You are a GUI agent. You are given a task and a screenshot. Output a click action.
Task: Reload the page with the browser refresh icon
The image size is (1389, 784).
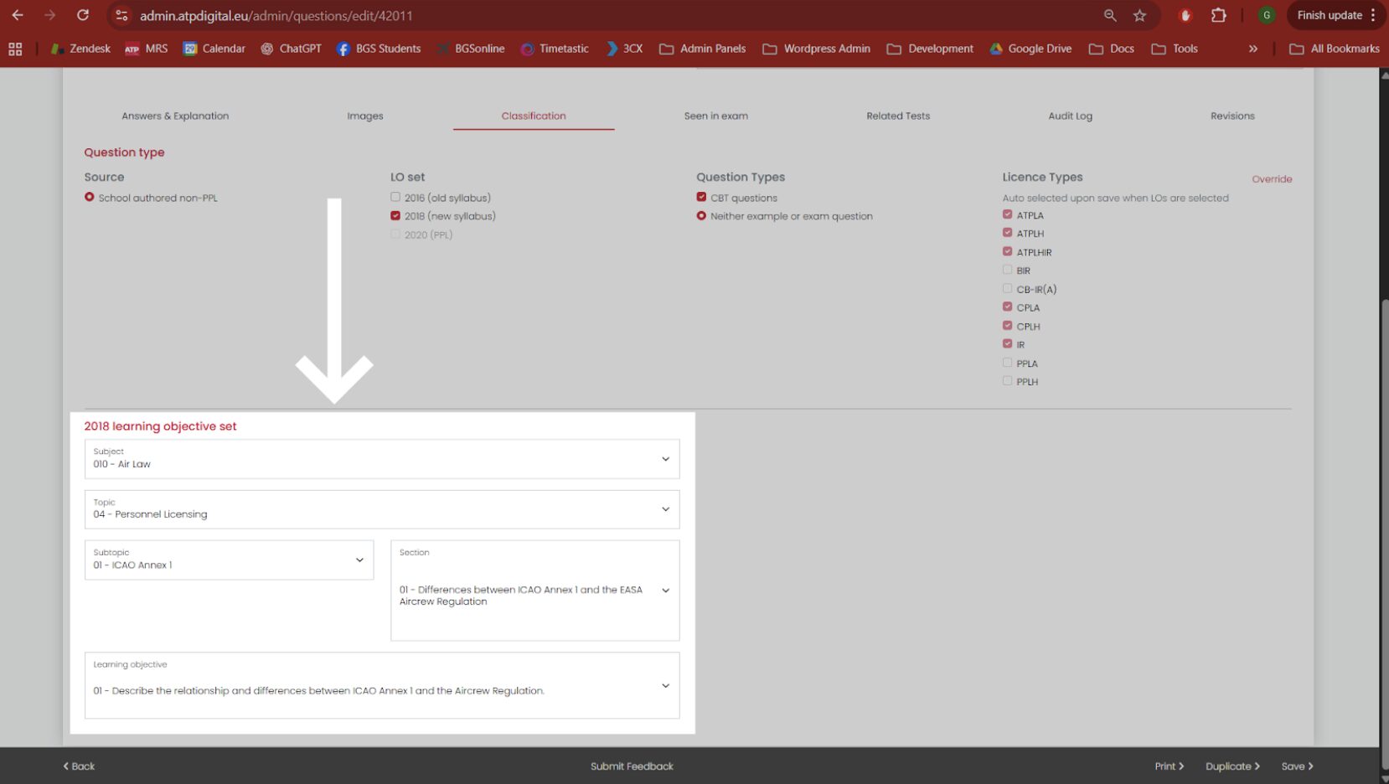(83, 15)
